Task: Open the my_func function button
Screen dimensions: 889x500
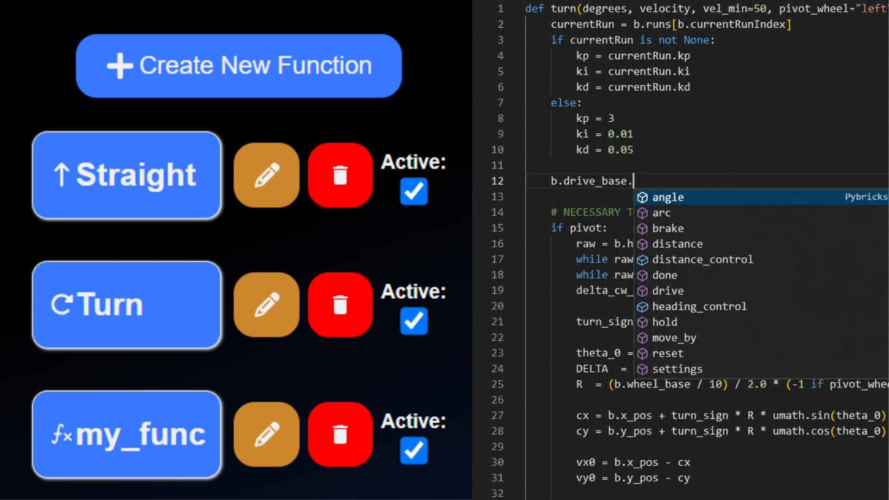Action: [x=126, y=434]
